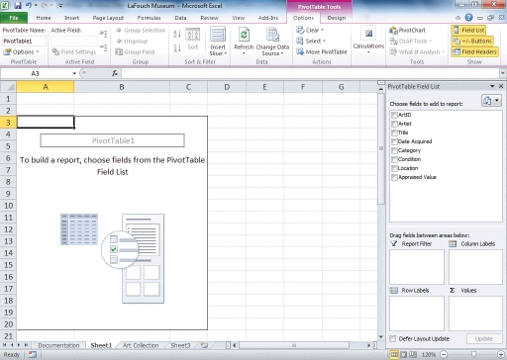Click Move PivotTable in Actions group
Screen dimensions: 507x360
click(322, 51)
